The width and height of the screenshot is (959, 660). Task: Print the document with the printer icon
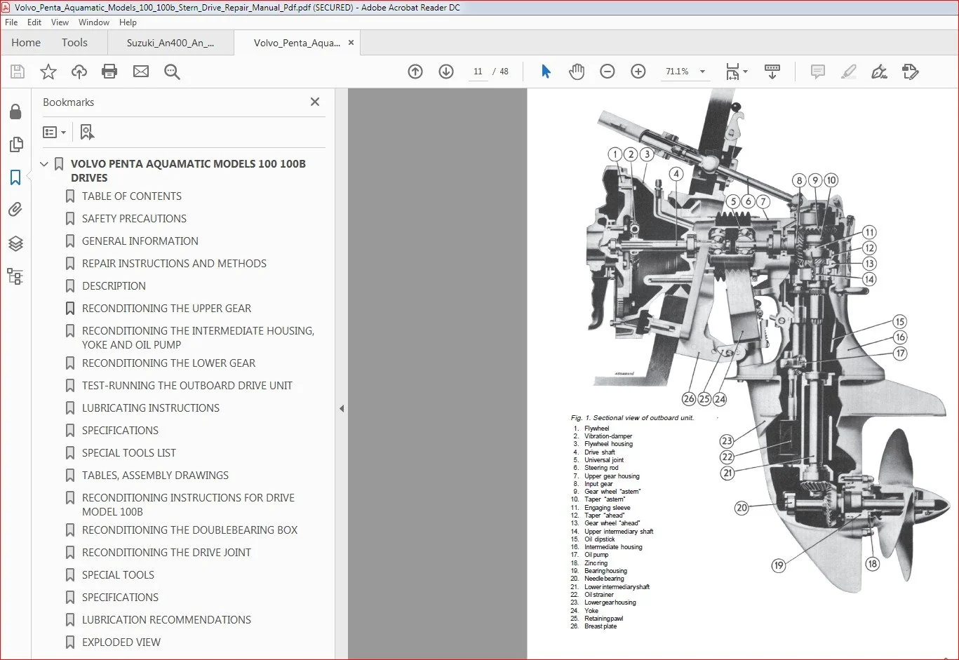tap(109, 72)
